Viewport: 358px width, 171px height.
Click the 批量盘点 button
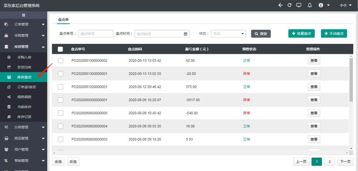[302, 34]
